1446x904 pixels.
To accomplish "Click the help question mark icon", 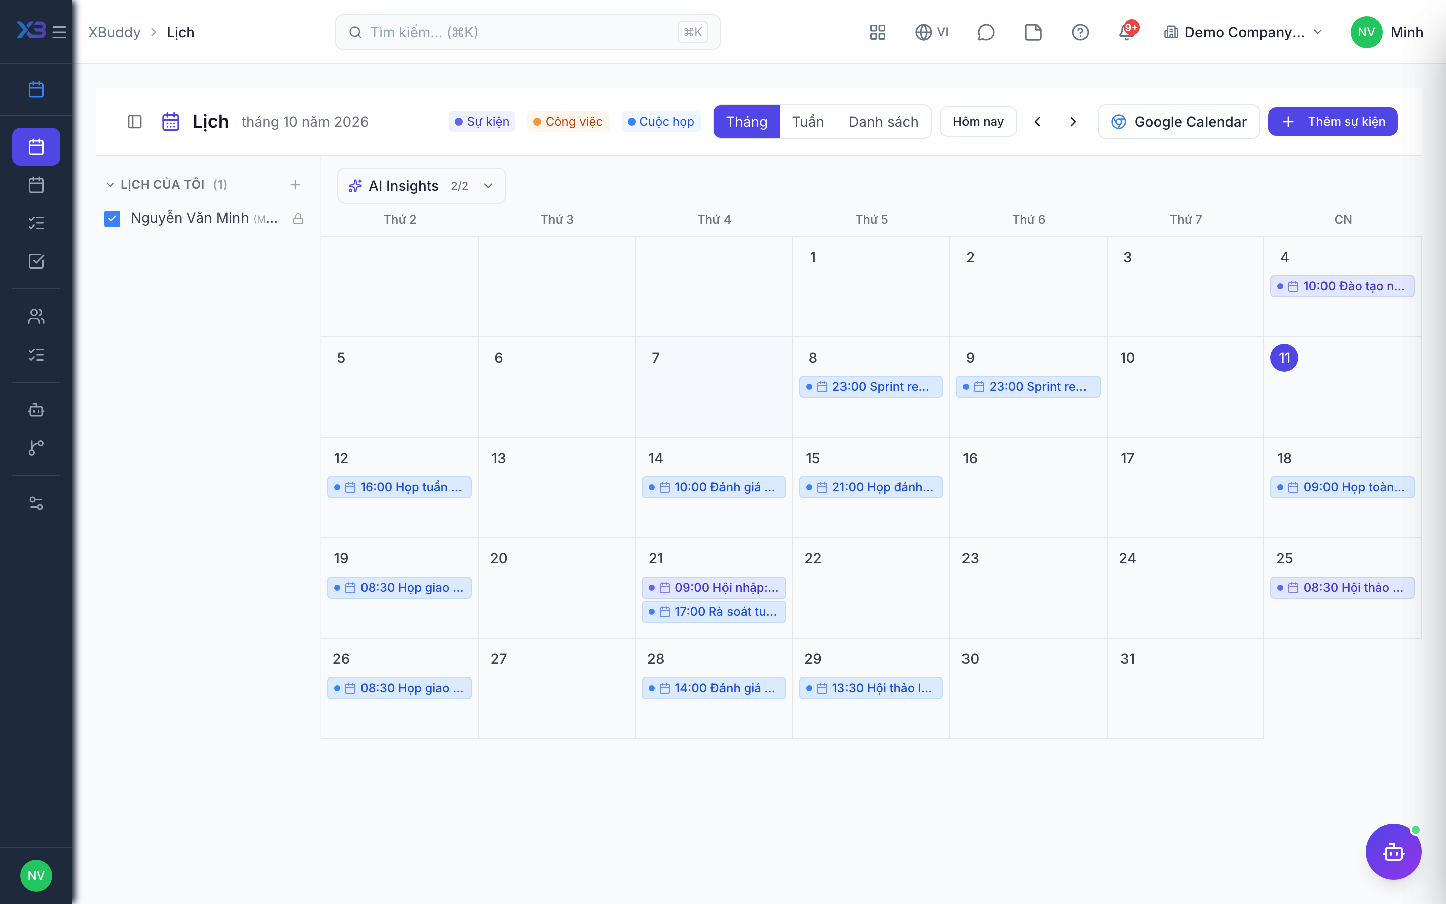I will tap(1079, 32).
